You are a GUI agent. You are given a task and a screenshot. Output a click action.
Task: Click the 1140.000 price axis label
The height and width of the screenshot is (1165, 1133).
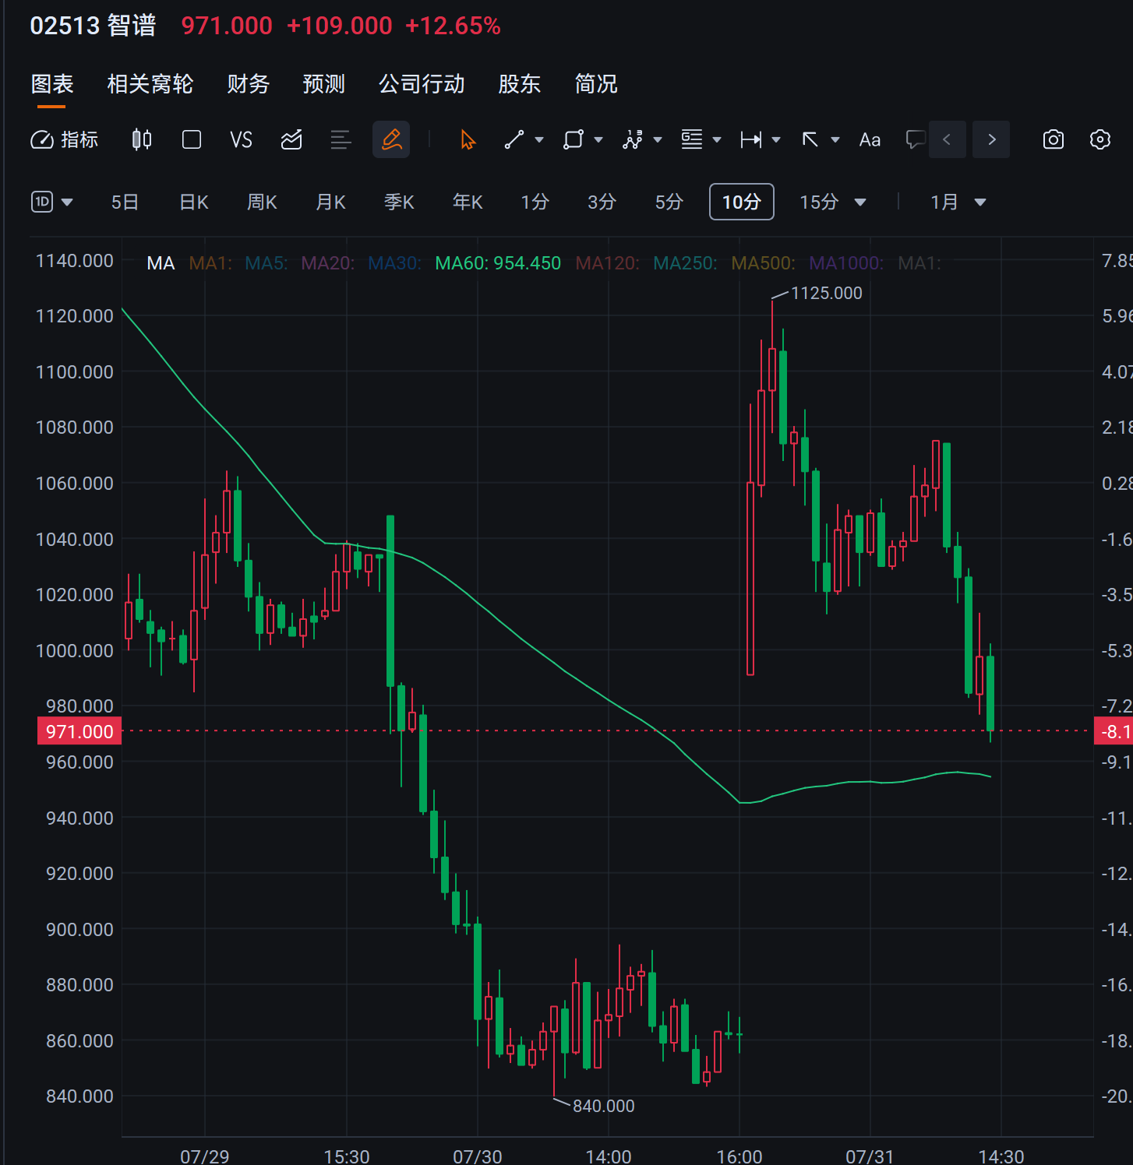point(75,261)
